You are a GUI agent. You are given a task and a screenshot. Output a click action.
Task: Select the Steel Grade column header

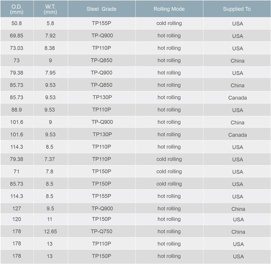coord(101,9)
